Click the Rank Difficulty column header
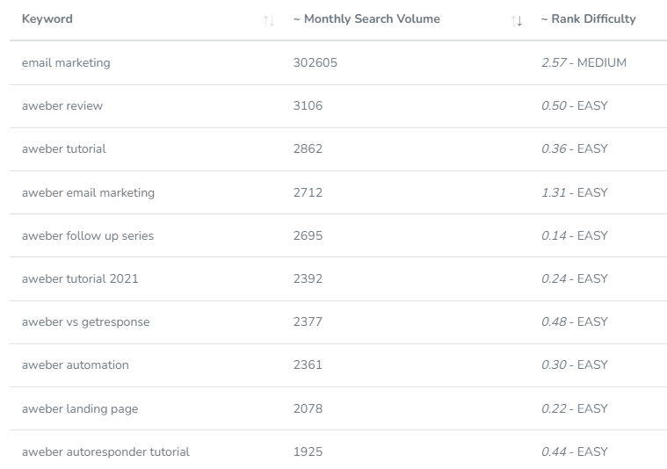 [588, 18]
